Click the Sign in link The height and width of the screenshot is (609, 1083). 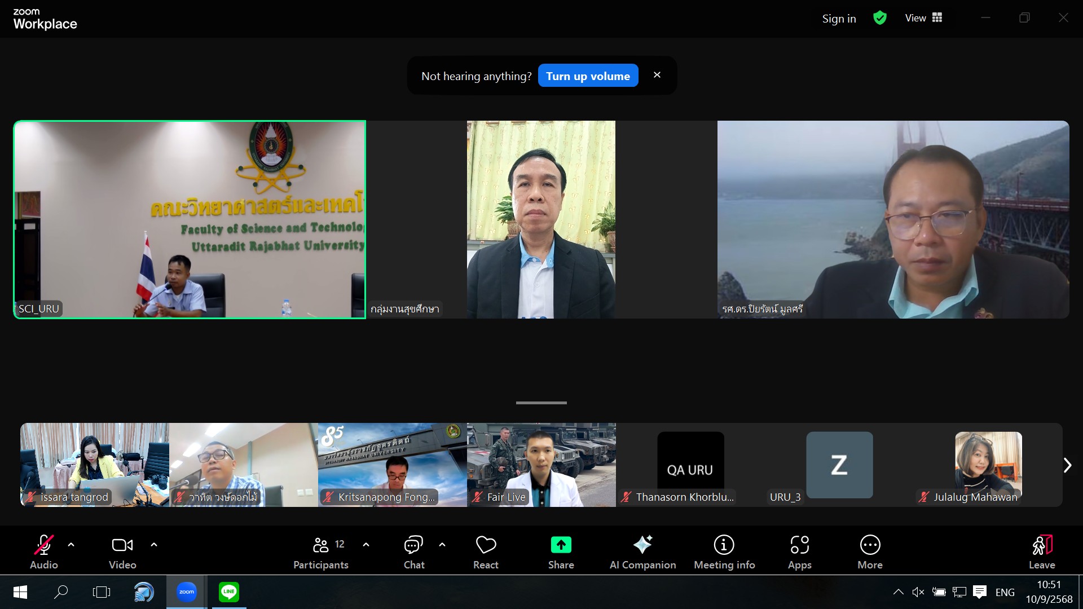[839, 19]
